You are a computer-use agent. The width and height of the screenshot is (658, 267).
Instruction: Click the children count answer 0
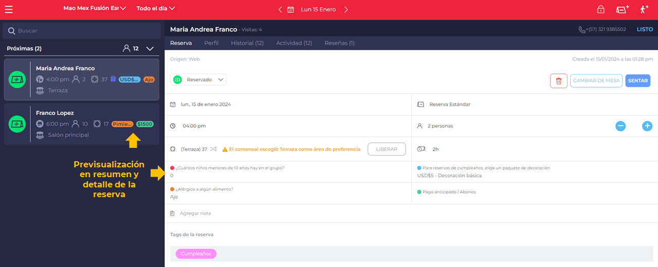pos(172,176)
